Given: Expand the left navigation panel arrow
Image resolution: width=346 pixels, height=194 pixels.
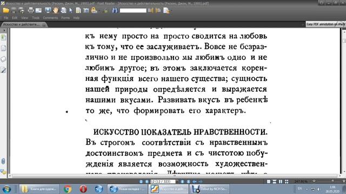Looking at the screenshot, I should pos(4,30).
